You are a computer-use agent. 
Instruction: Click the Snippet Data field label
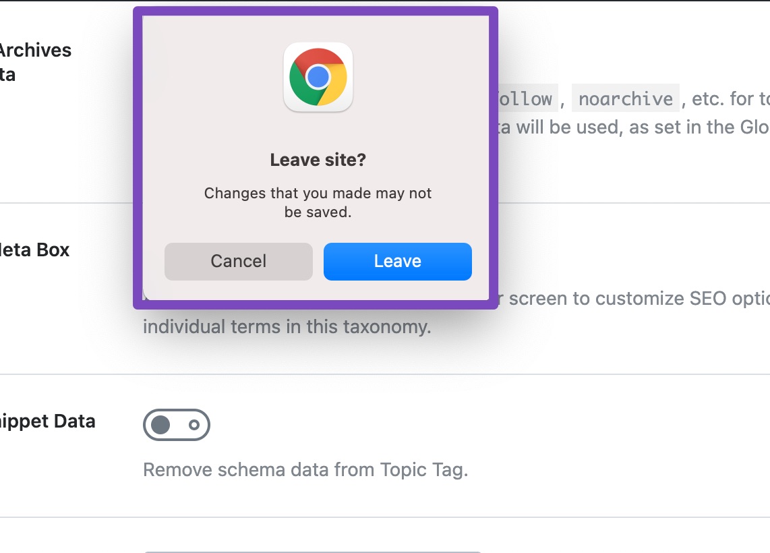pyautogui.click(x=47, y=421)
